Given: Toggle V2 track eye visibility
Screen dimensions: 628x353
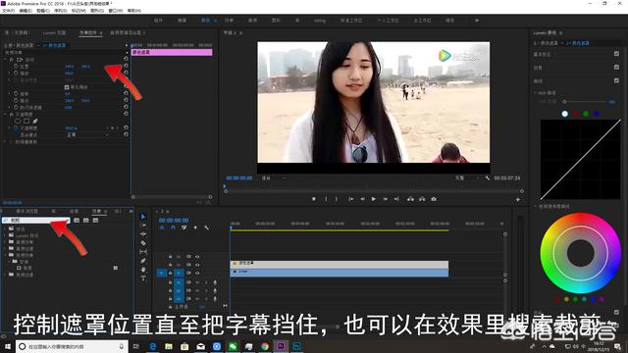Looking at the screenshot, I should click(197, 265).
